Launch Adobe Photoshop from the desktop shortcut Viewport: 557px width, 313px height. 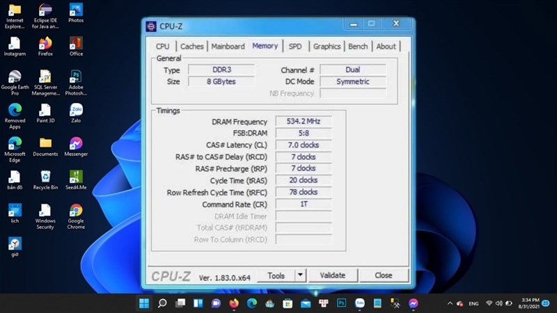click(76, 77)
